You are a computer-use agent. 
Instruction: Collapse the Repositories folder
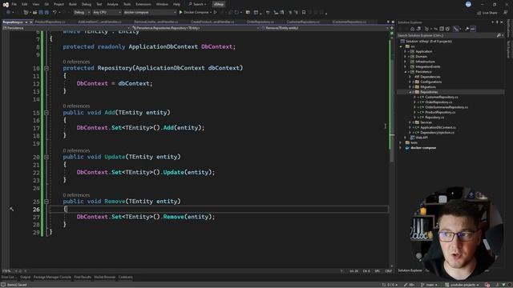tap(410, 92)
